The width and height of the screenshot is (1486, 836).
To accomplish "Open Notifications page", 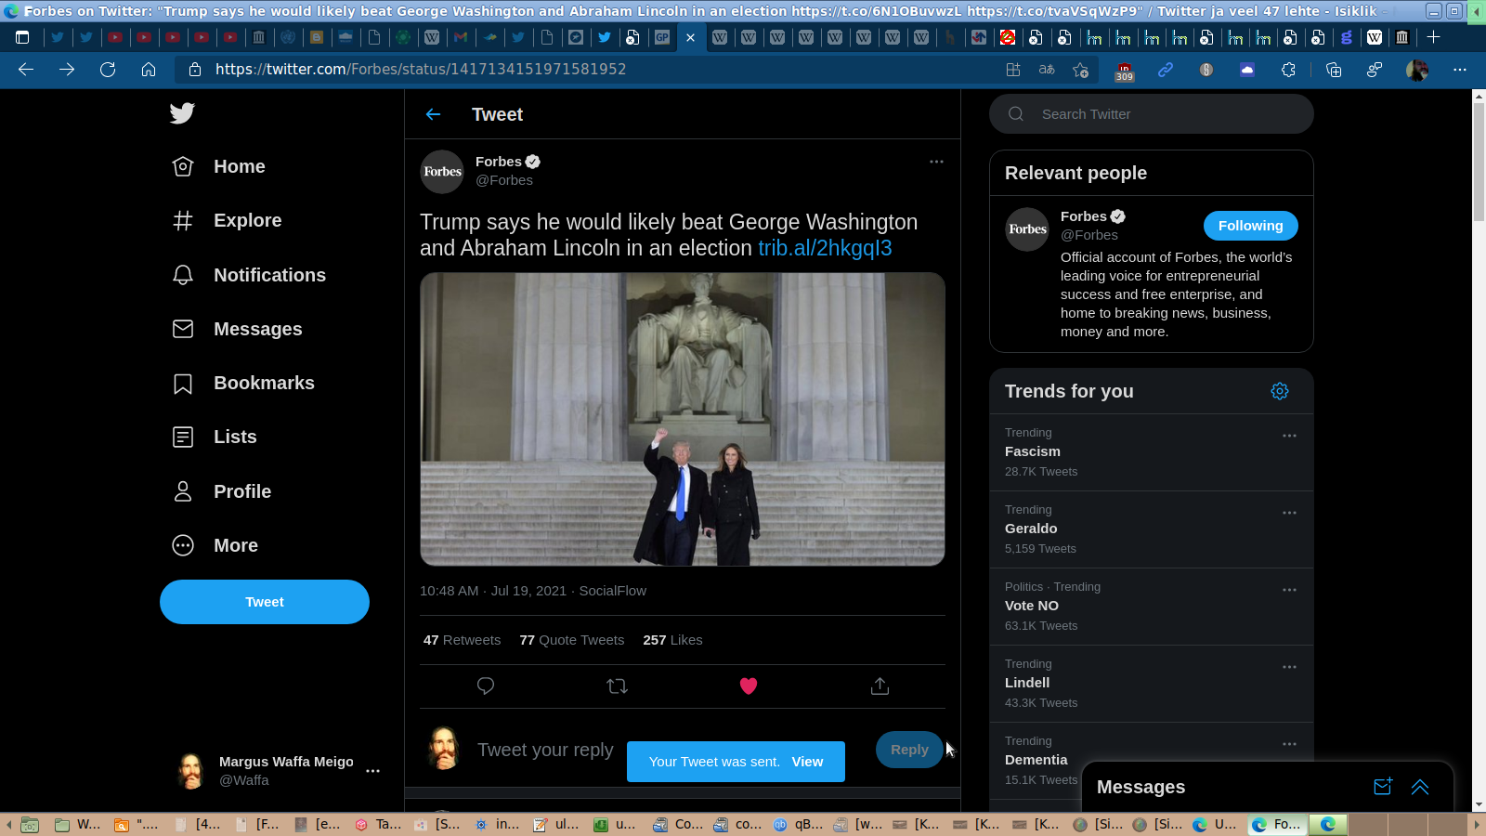I will [249, 275].
